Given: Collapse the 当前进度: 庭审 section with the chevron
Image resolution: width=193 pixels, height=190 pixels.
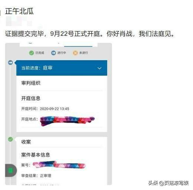Looking at the screenshot, I should pyautogui.click(x=100, y=68).
